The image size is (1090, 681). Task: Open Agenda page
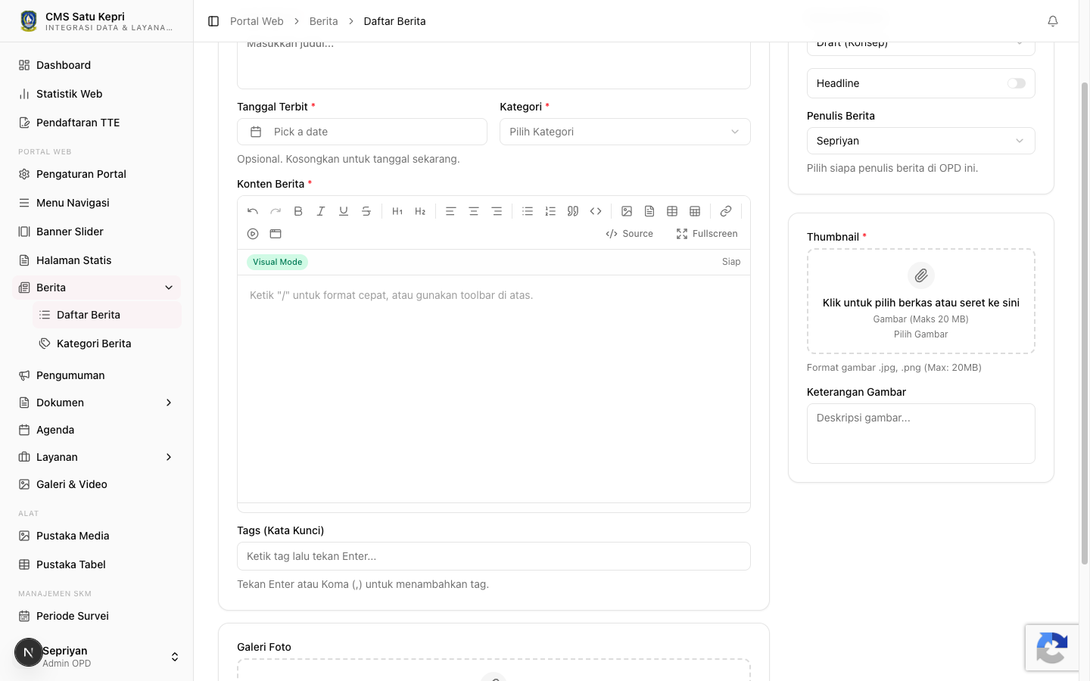tap(97, 430)
